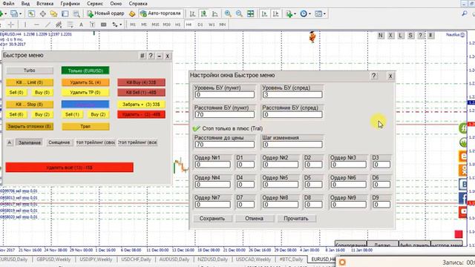Screen dimensions: 475x267
Task: Toggle the Смещение button
Action: pos(59,142)
